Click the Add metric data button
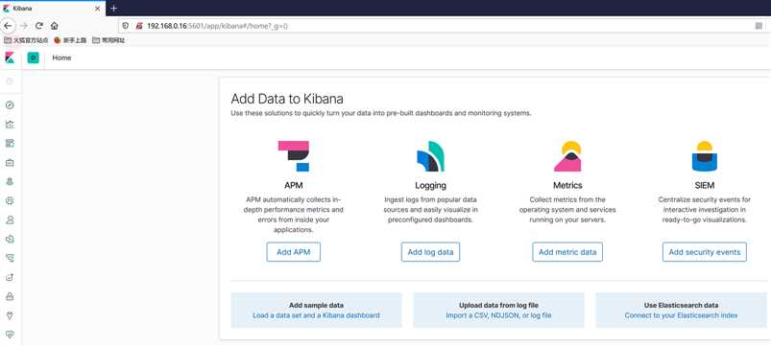The width and height of the screenshot is (771, 346). point(567,252)
